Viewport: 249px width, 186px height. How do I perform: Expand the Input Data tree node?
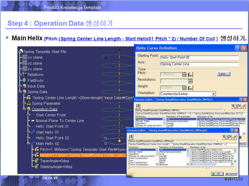(20, 86)
